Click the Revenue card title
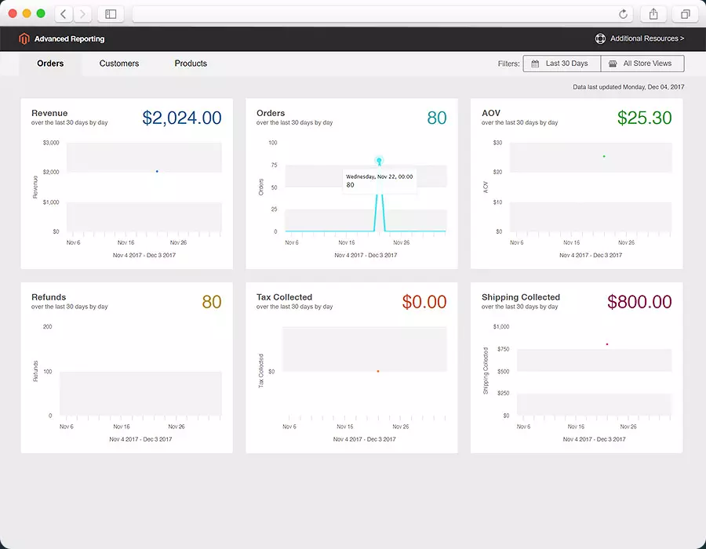 click(x=49, y=113)
